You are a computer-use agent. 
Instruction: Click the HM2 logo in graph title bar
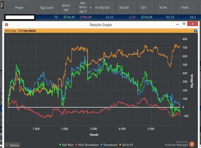(x=7, y=25)
